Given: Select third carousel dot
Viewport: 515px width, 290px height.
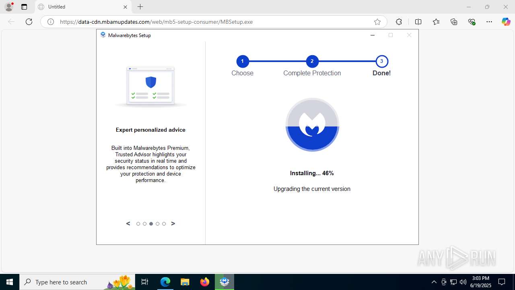Looking at the screenshot, I should click(151, 224).
